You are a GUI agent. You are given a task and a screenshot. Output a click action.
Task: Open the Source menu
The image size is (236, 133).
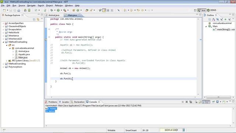coord(22,6)
